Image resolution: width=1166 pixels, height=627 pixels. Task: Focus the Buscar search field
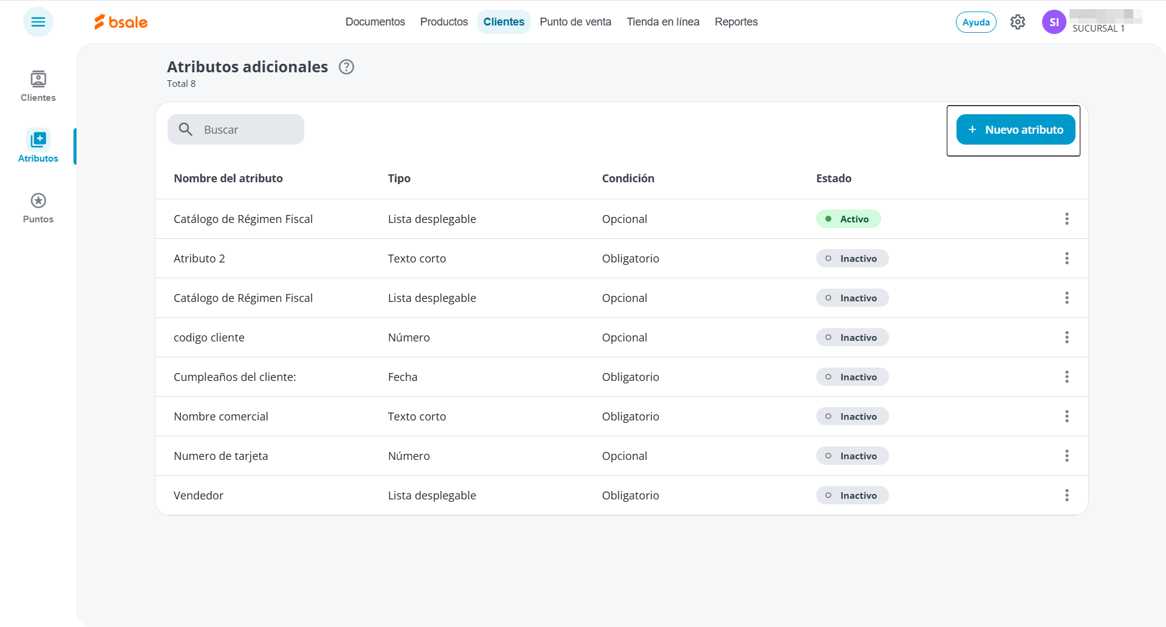(x=236, y=129)
